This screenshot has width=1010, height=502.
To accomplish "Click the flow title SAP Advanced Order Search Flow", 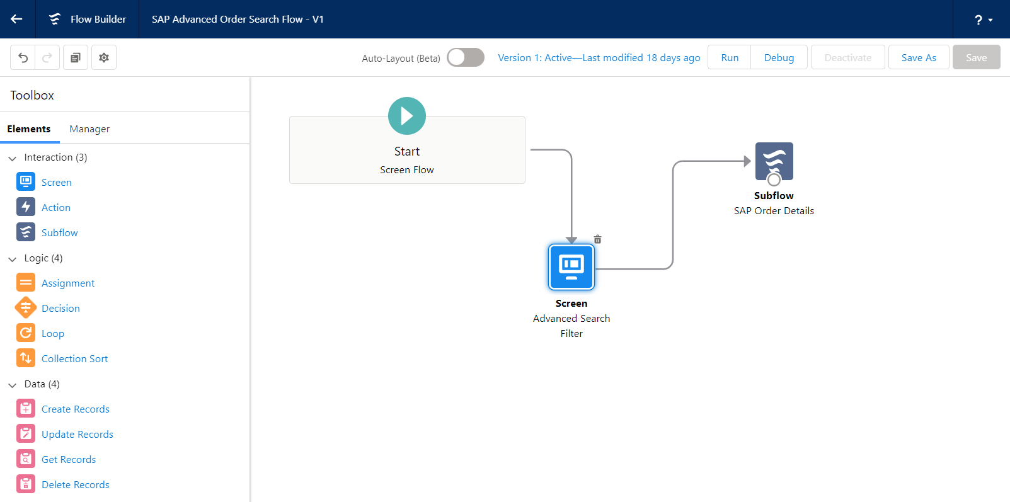I will tap(238, 19).
